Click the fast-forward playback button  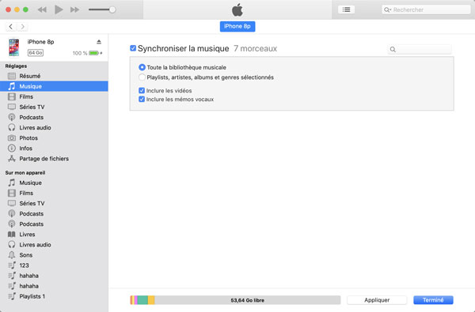75,9
